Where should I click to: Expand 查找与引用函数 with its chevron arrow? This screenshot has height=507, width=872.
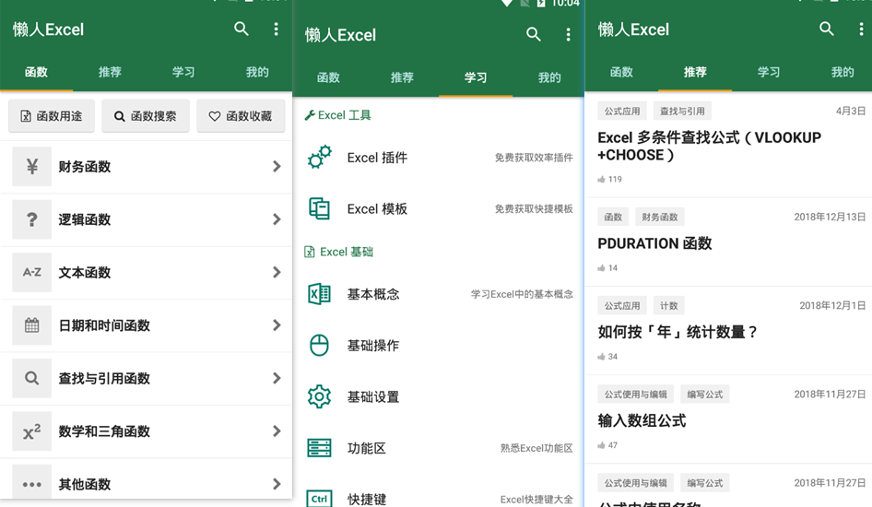click(x=277, y=378)
